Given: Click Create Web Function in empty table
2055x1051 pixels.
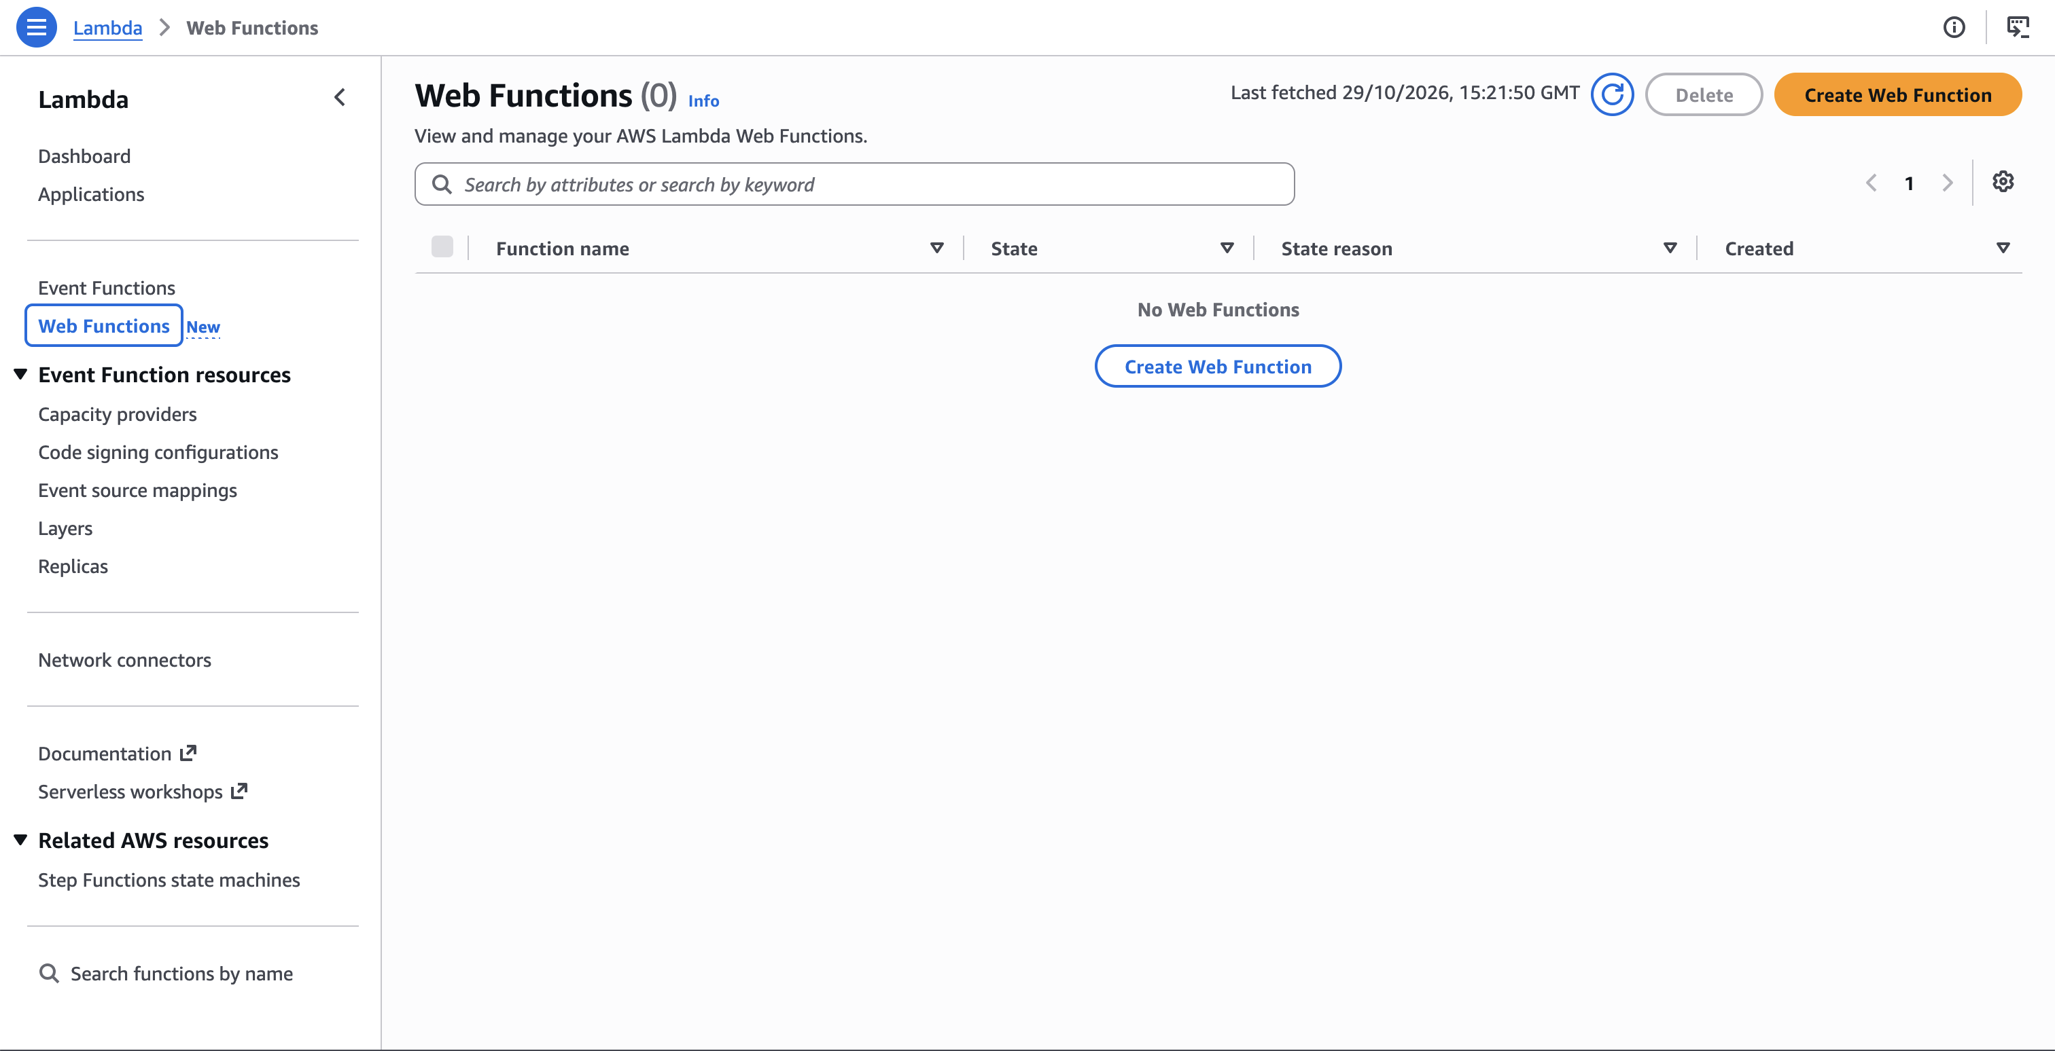Looking at the screenshot, I should point(1218,367).
